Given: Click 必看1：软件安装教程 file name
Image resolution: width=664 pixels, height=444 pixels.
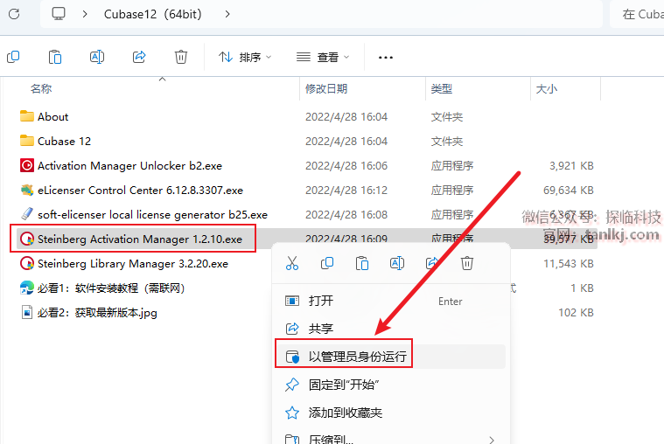Looking at the screenshot, I should point(111,288).
